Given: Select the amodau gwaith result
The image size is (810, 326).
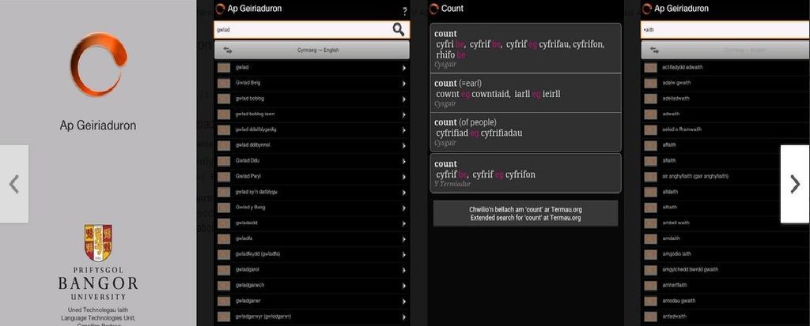Looking at the screenshot, I should click(725, 301).
